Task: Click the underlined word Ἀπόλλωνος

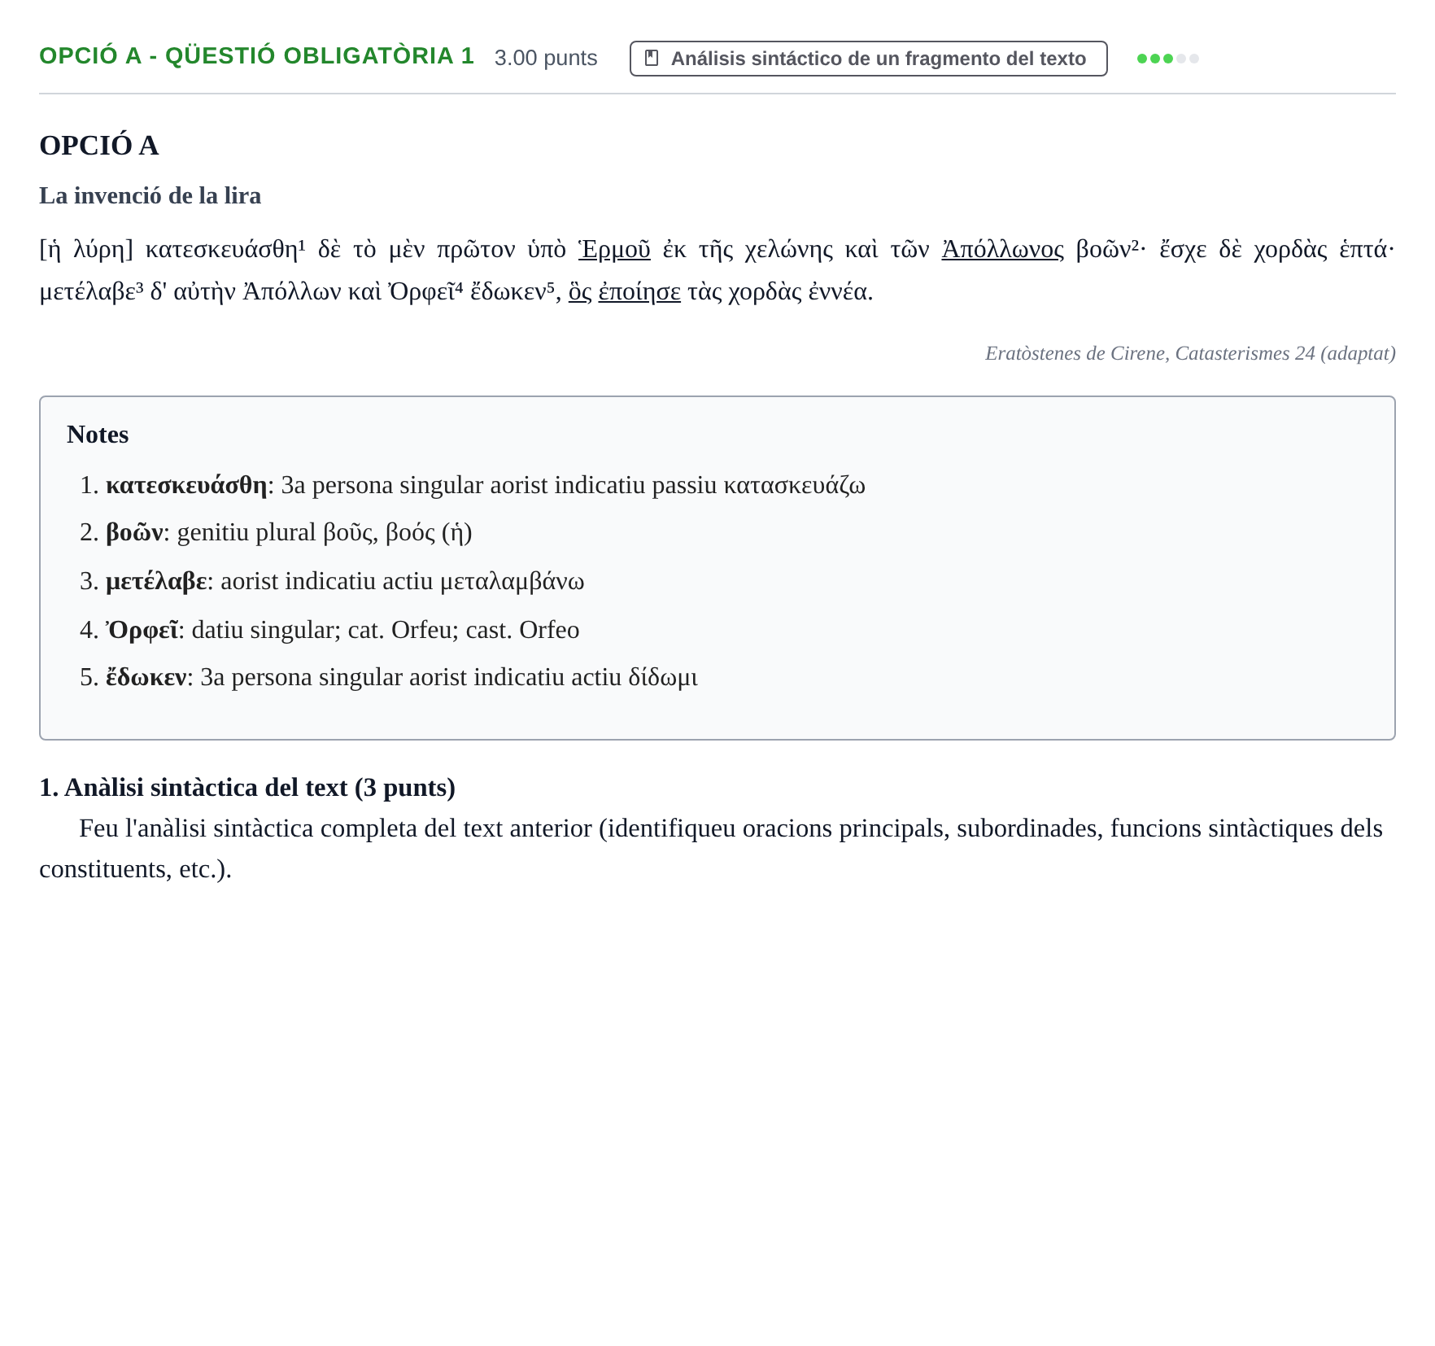Action: [1002, 249]
